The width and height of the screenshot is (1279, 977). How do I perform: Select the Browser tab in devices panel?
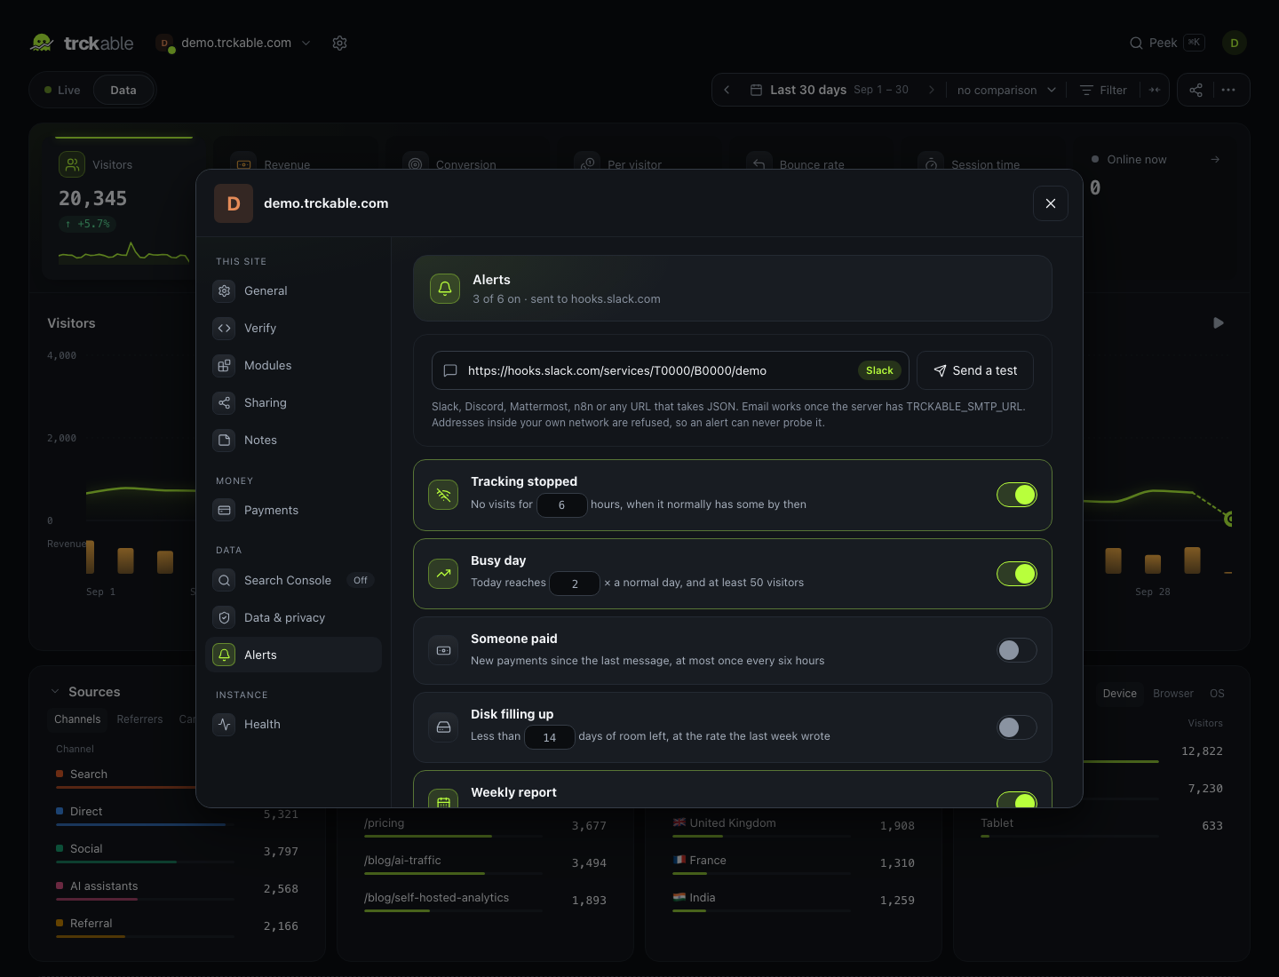point(1173,694)
